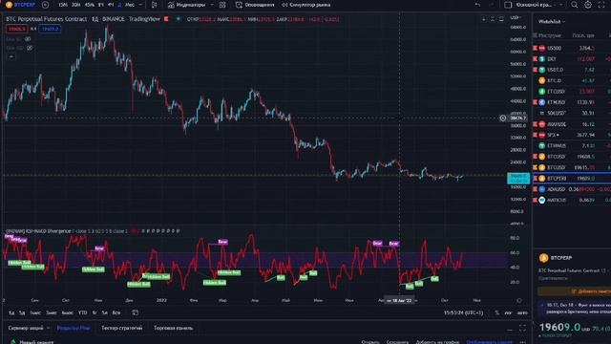
Task: Open the Индикаторы (Indicators) dialog
Action: coord(187,5)
